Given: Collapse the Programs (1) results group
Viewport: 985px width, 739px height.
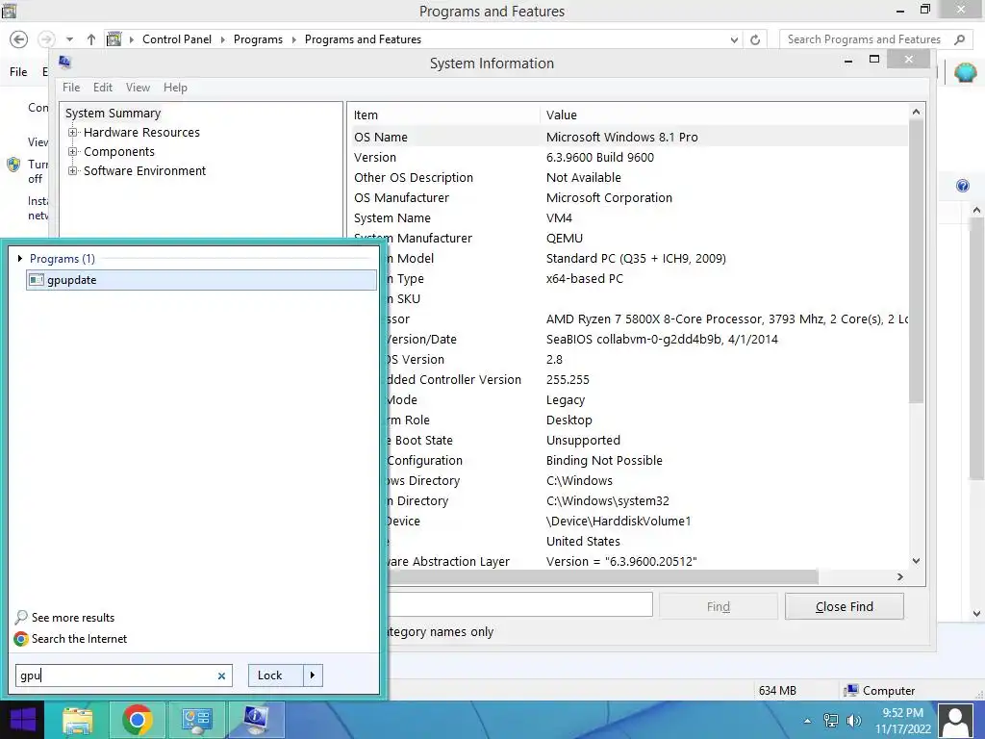Looking at the screenshot, I should click(x=20, y=258).
